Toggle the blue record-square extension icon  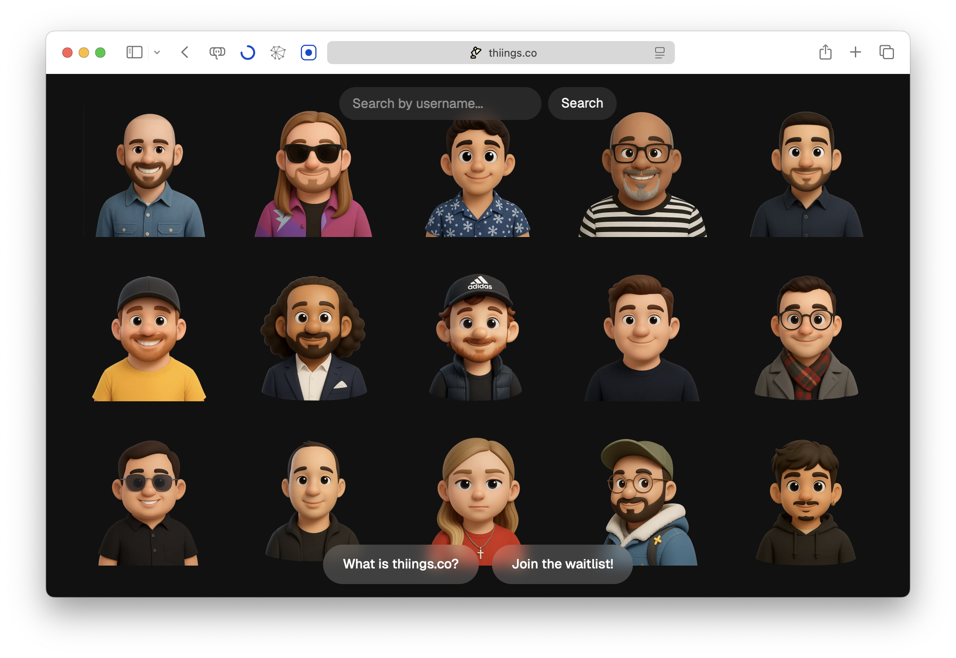click(309, 52)
